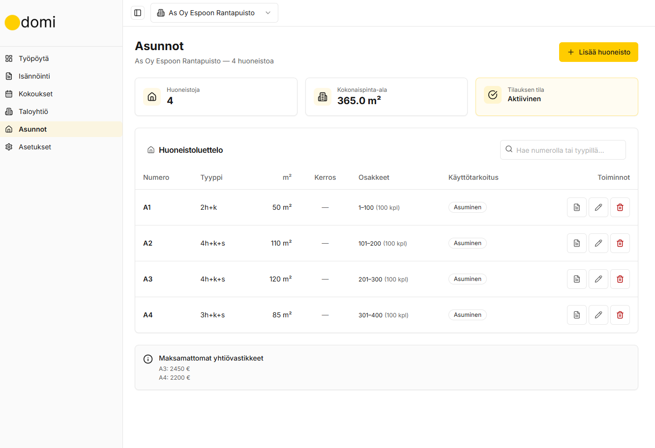
Task: Click the Tyyppi column header
Action: click(211, 177)
